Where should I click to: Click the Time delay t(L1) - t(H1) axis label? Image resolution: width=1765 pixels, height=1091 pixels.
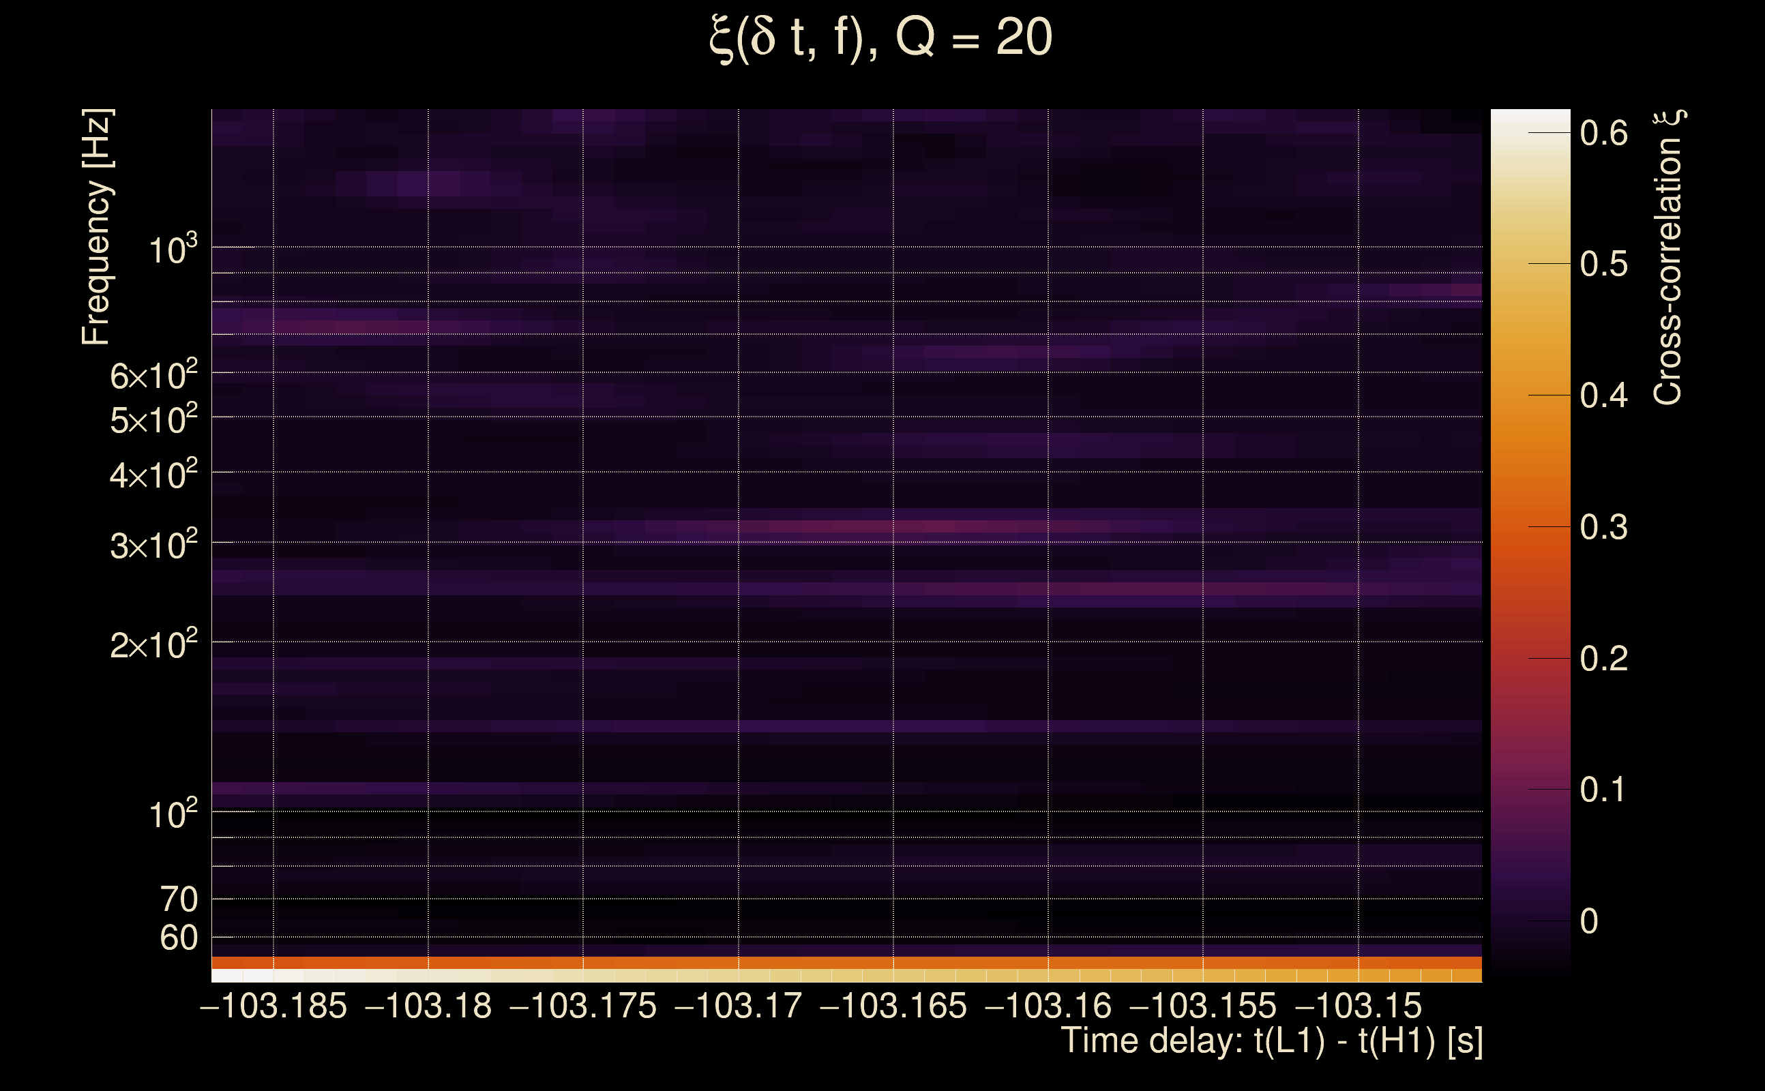1271,1041
